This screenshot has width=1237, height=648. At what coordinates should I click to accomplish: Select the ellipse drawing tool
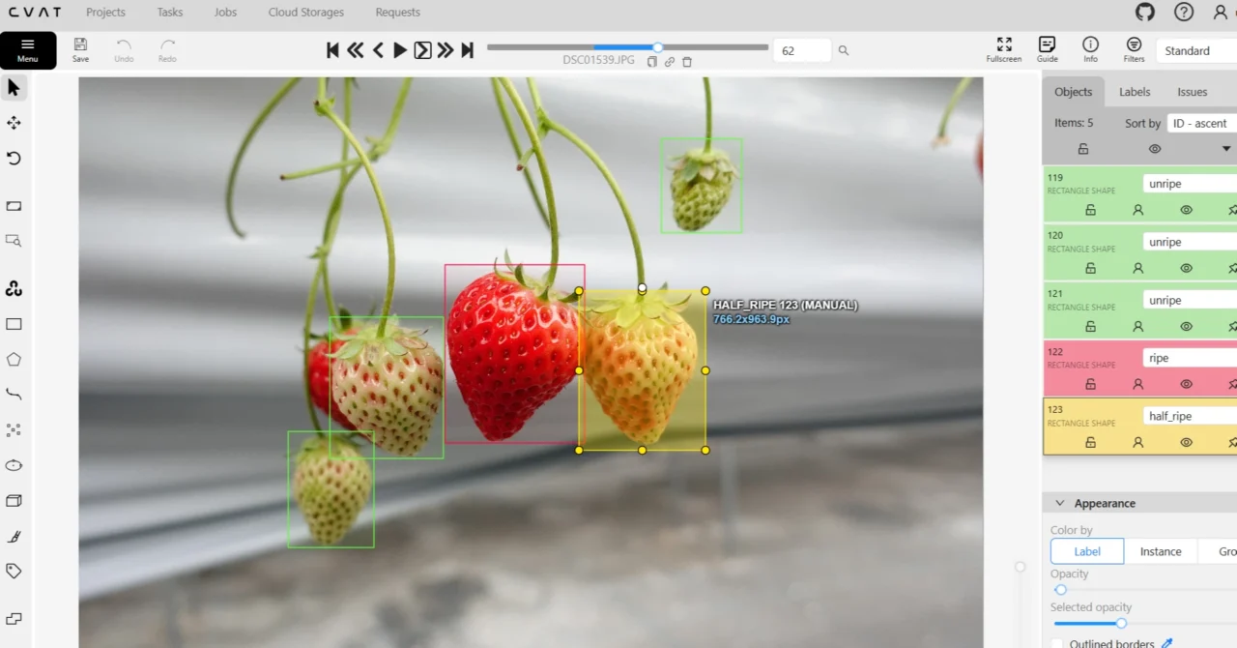click(x=14, y=465)
